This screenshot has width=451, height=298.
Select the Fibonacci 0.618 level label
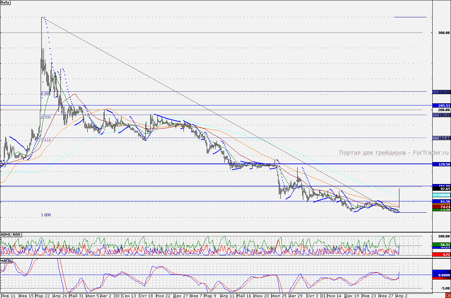pyautogui.click(x=46, y=140)
